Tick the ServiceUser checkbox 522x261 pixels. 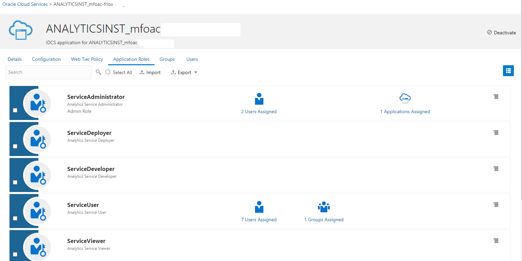pos(15,219)
